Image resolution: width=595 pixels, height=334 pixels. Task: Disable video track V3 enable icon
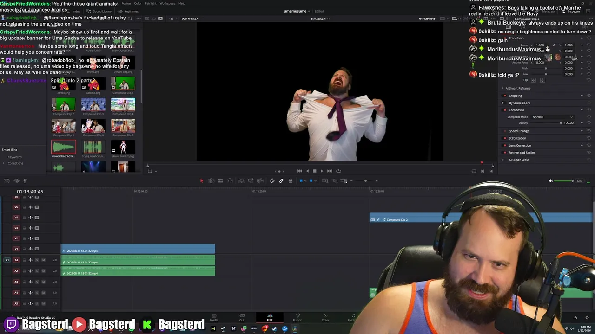coord(37,228)
